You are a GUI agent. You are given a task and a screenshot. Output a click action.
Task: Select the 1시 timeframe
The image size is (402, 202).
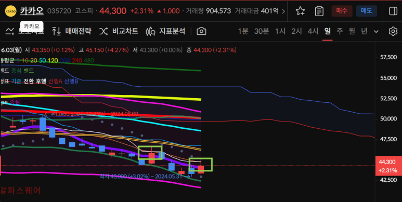point(280,31)
